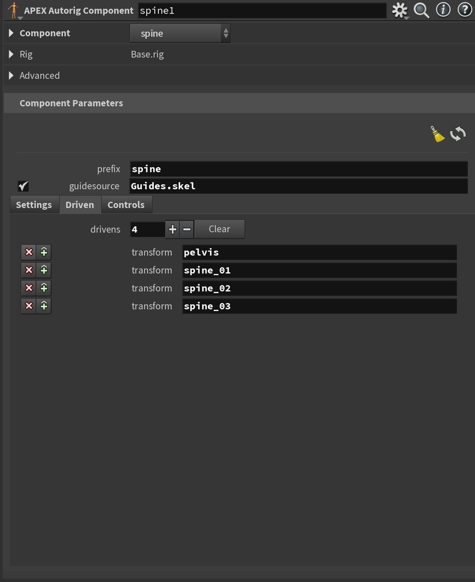The width and height of the screenshot is (475, 582).
Task: Insert an item with the green arrow next to spine_02
Action: click(x=43, y=288)
